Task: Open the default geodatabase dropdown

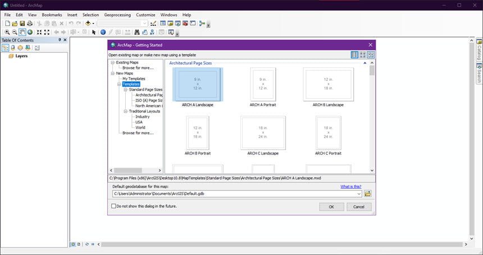Action: [359, 194]
